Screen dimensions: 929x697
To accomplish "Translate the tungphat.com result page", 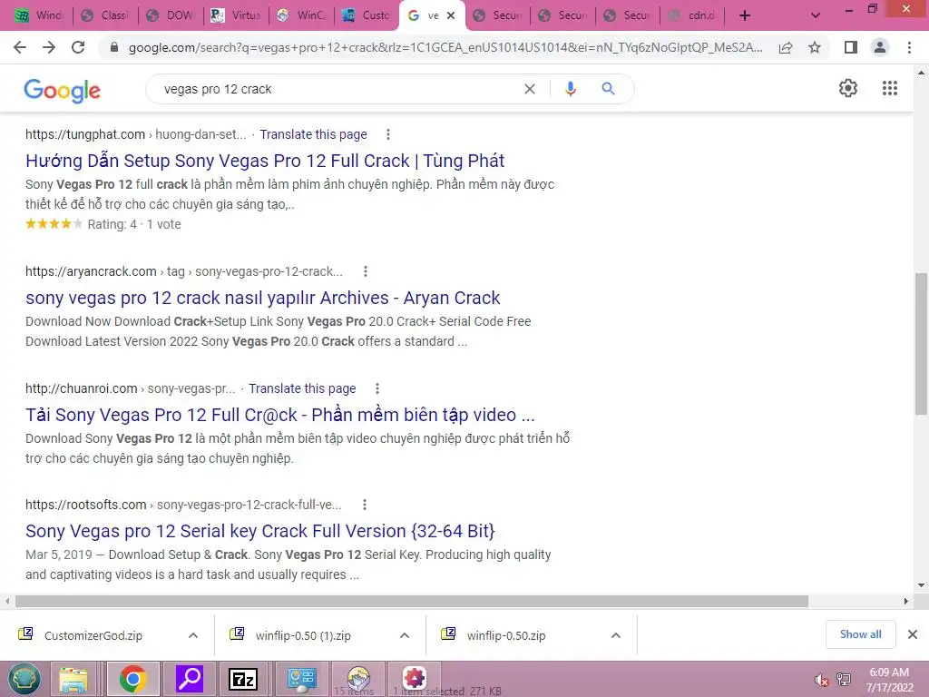I will (x=313, y=134).
